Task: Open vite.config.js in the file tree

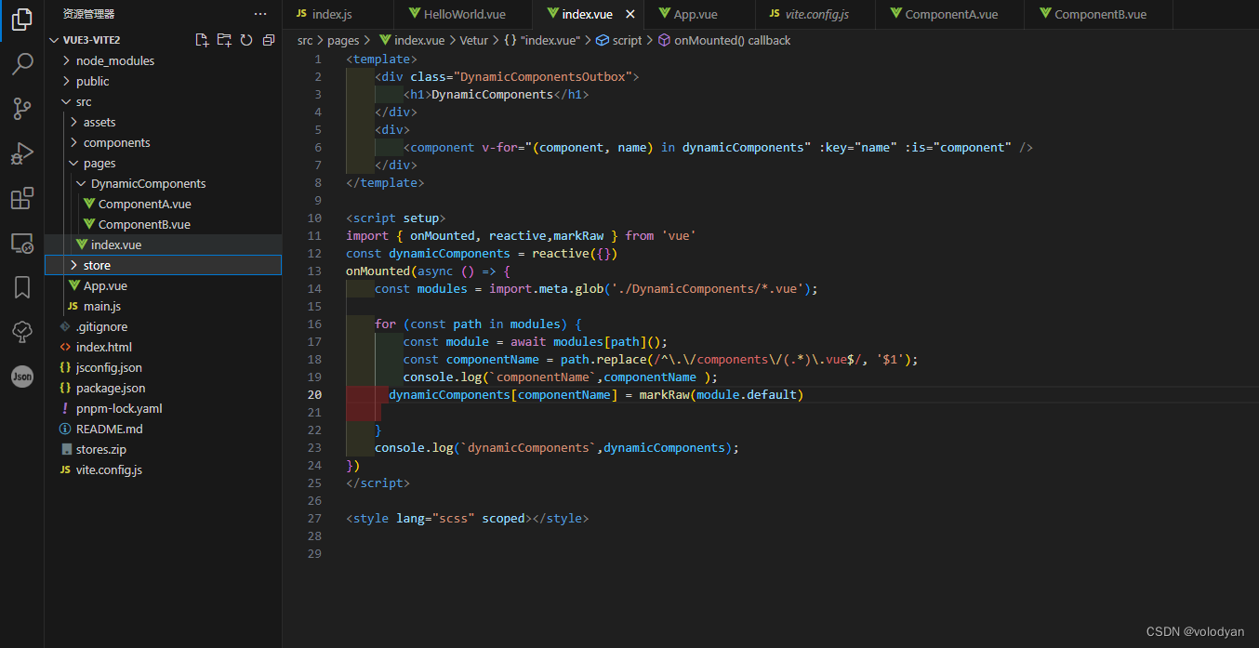Action: click(163, 469)
